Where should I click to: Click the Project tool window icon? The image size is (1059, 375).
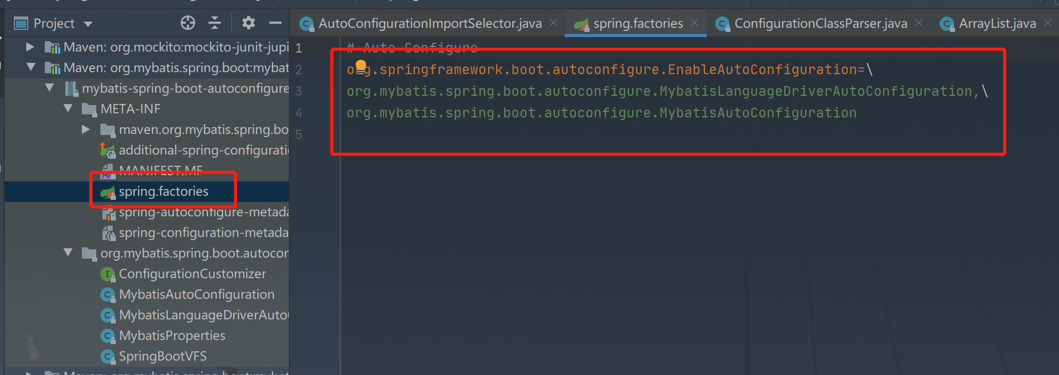click(21, 23)
